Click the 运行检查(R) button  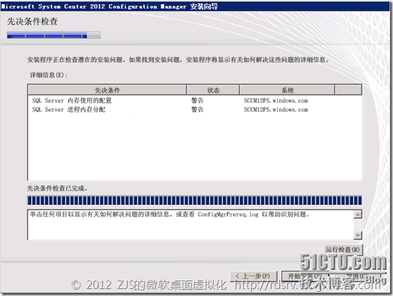tap(343, 249)
